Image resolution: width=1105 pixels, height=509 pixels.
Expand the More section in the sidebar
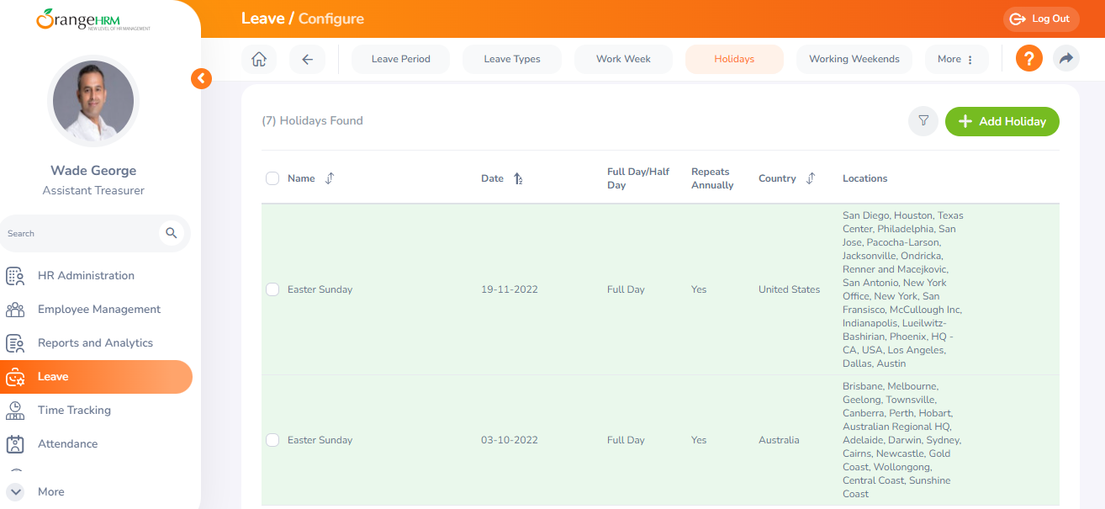point(14,491)
